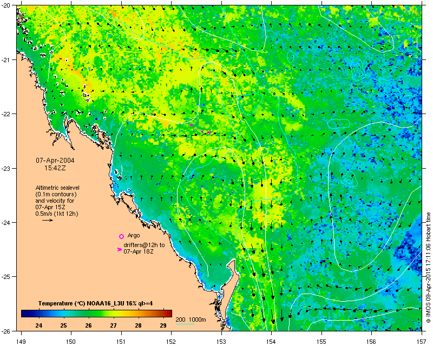
Task: Click the temperature color bar legend
Action: 97,314
